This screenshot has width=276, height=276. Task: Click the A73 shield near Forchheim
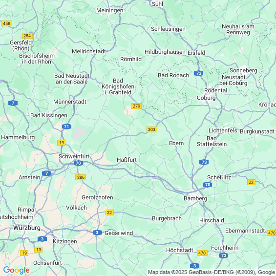(224, 255)
